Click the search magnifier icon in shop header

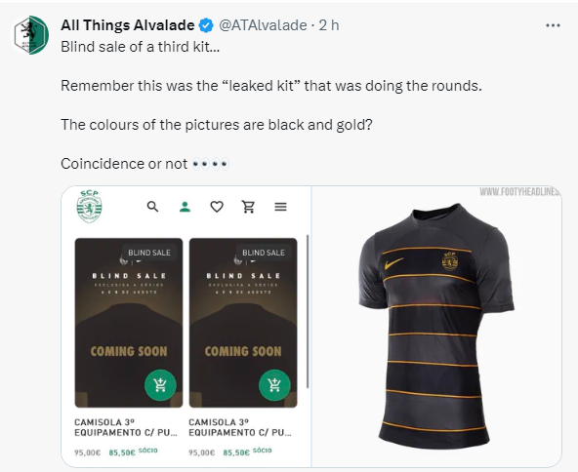[152, 207]
